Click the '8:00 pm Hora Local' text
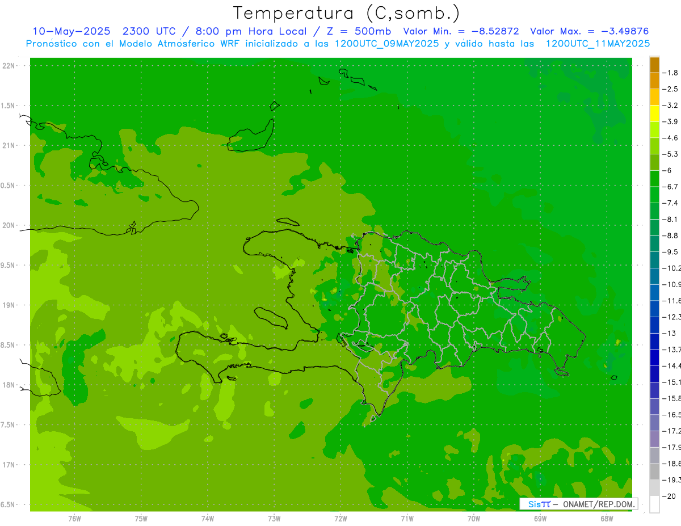The width and height of the screenshot is (681, 526). tap(251, 31)
